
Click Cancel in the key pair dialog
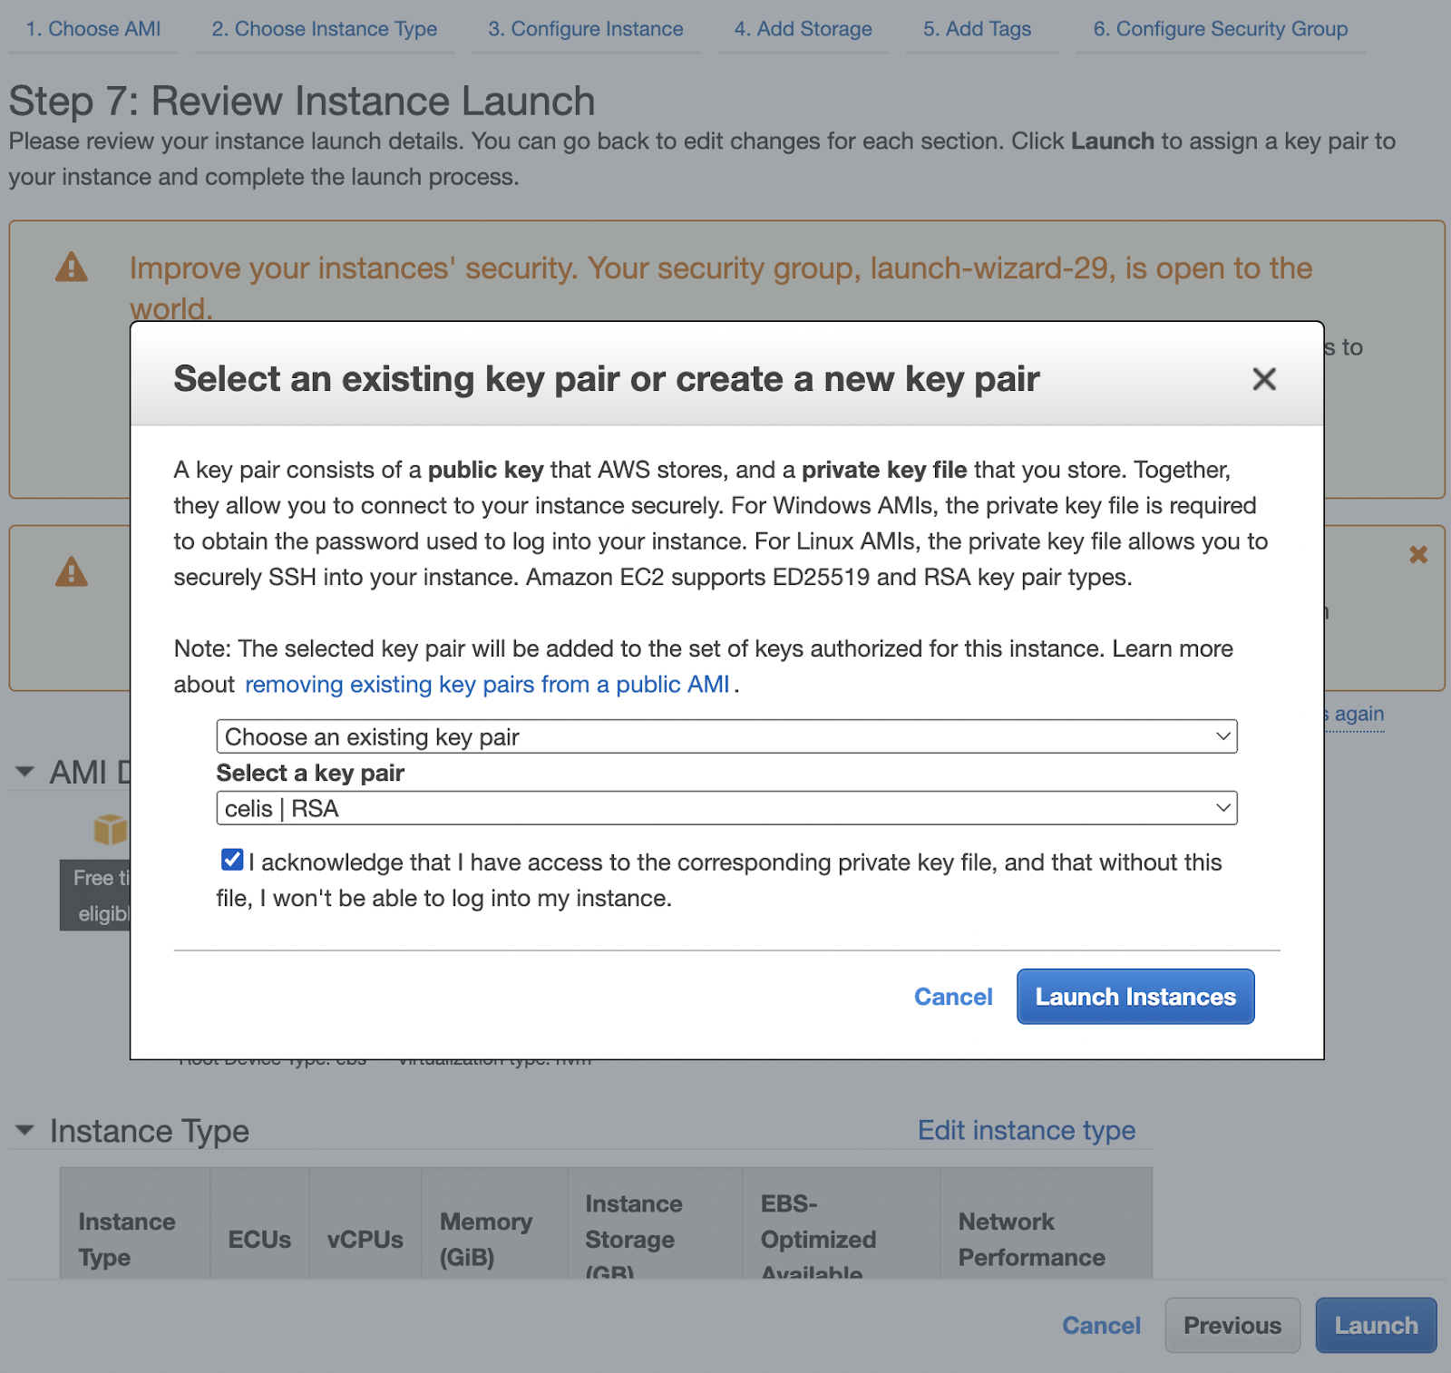click(952, 997)
